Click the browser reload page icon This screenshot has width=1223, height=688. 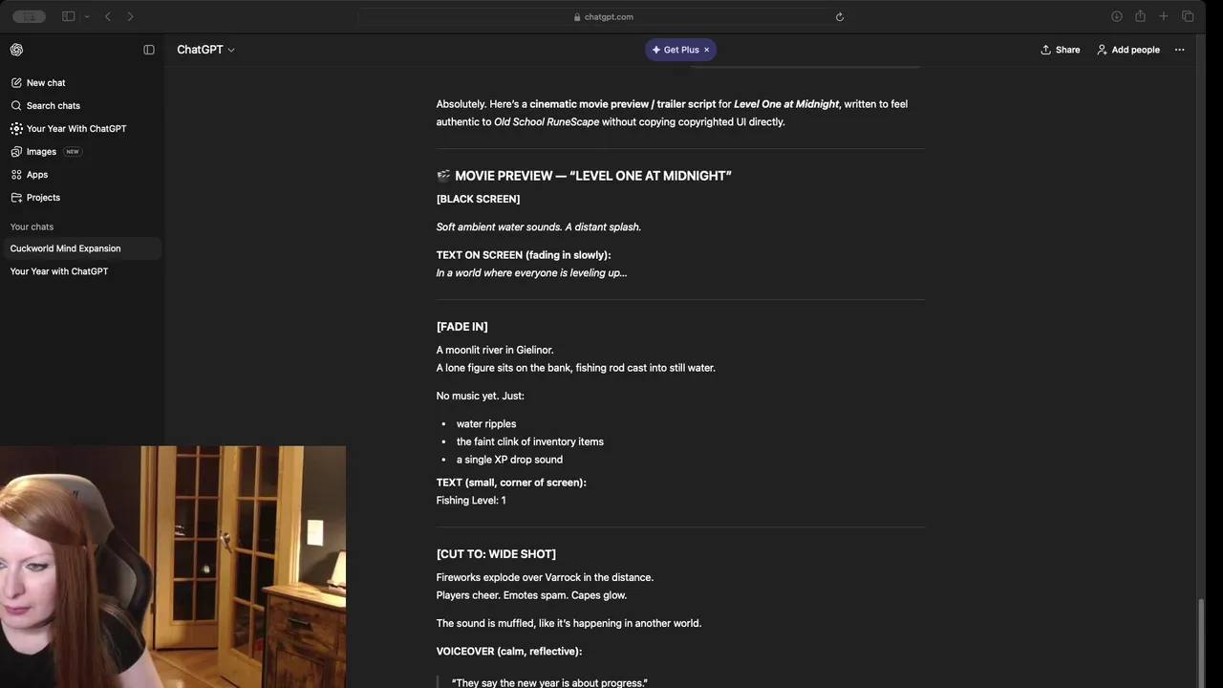pos(840,17)
